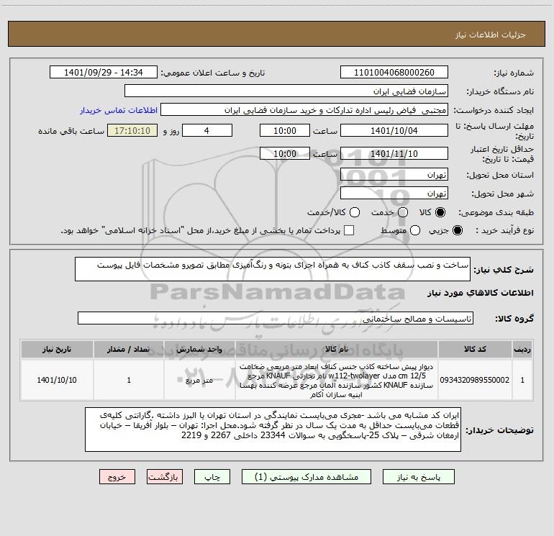Click the اطلاعات کالاهای مورد نیاز heading
The width and height of the screenshot is (554, 536).
tap(480, 293)
